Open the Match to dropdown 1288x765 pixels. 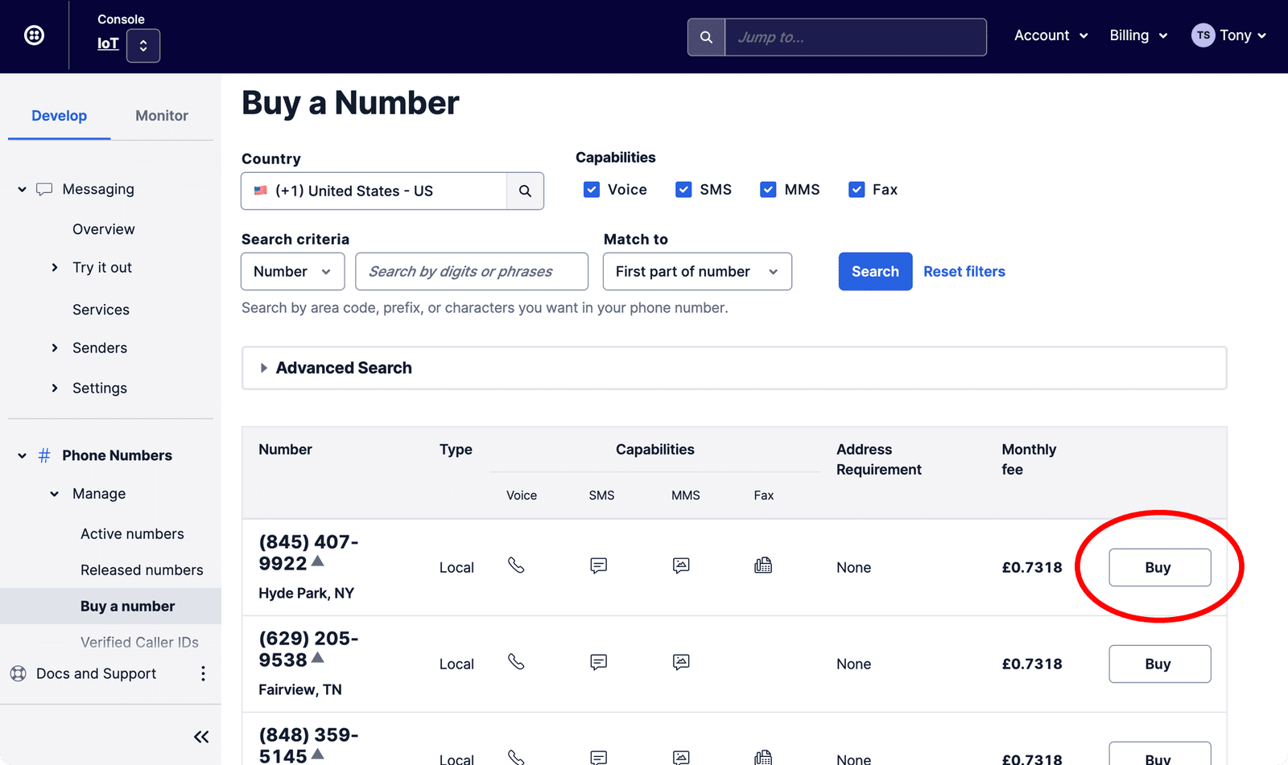point(696,271)
